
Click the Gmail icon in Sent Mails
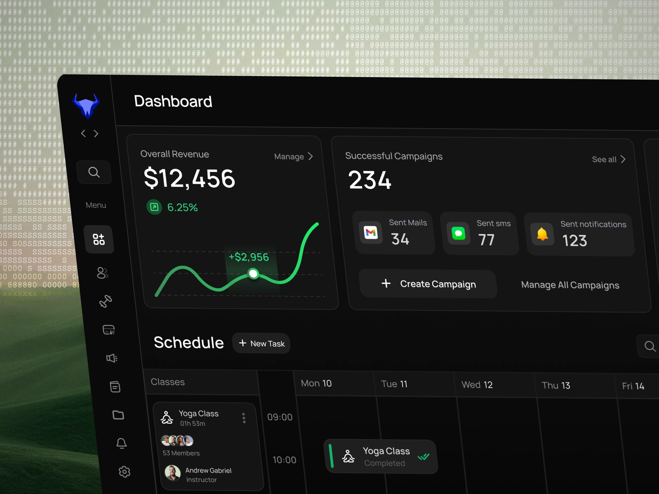pyautogui.click(x=371, y=232)
